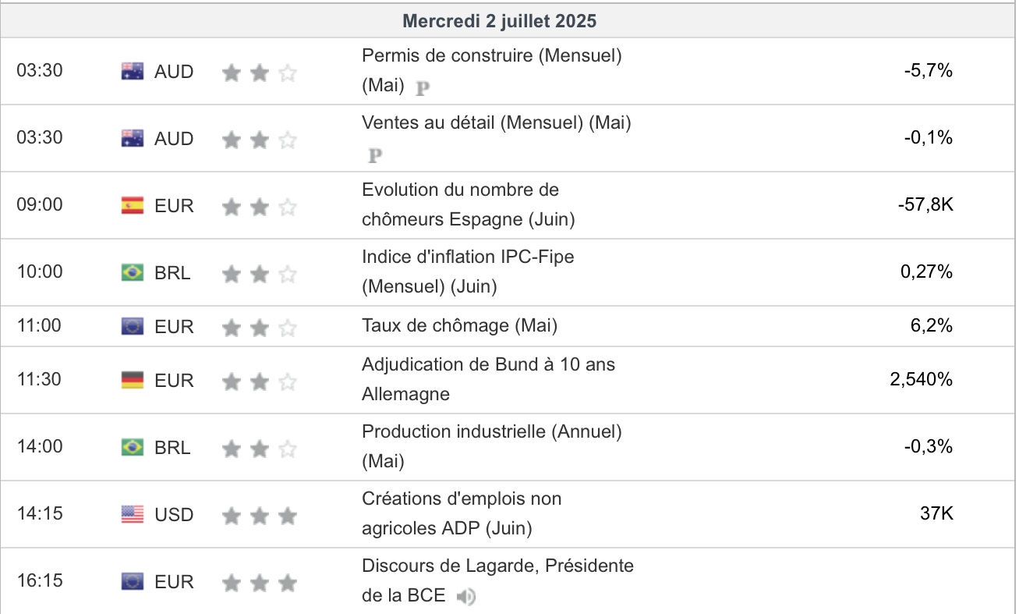Click the preliminary 'P' icon under Ventes au détail

click(375, 155)
